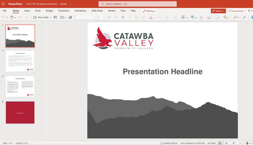Click the paragraph alignment icon
The width and height of the screenshot is (253, 145).
click(183, 17)
